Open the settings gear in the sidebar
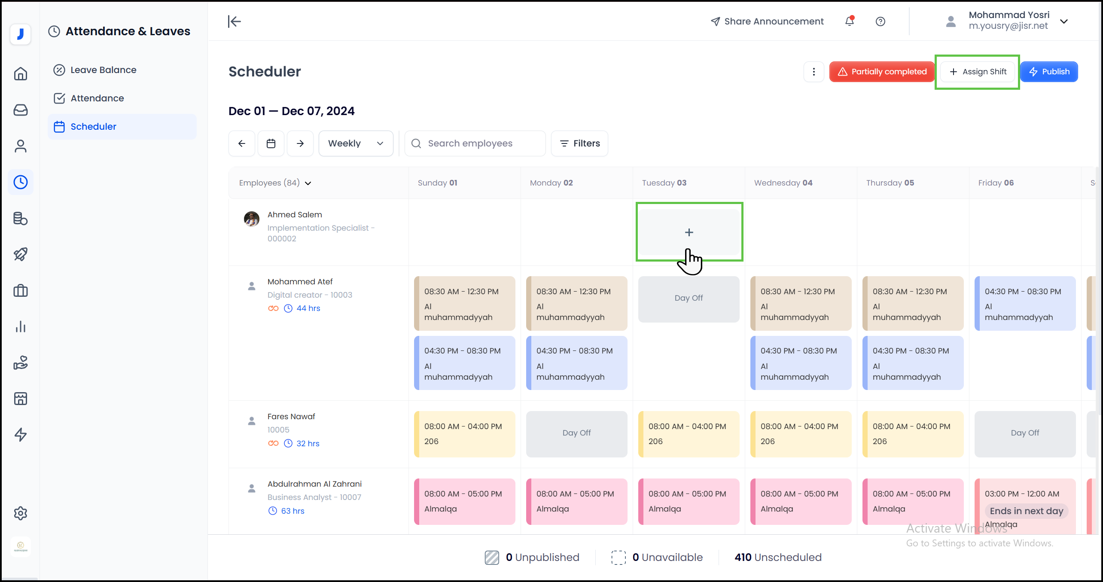The image size is (1103, 582). 21,513
